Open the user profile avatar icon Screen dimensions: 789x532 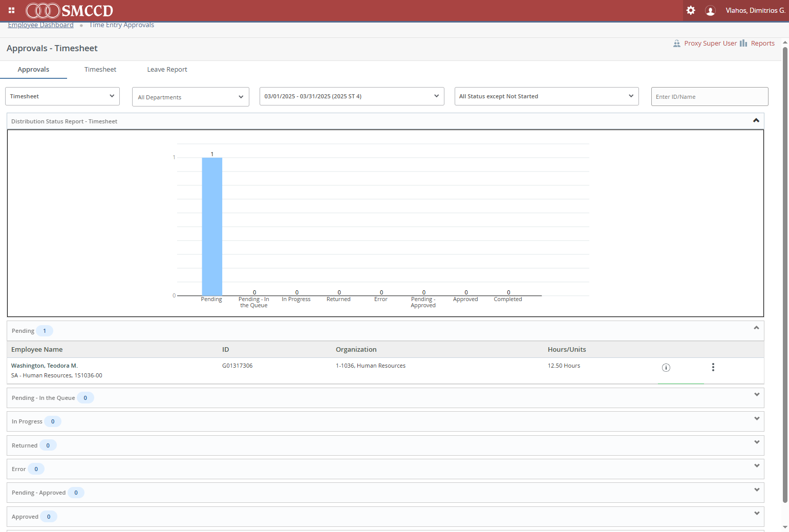coord(710,10)
